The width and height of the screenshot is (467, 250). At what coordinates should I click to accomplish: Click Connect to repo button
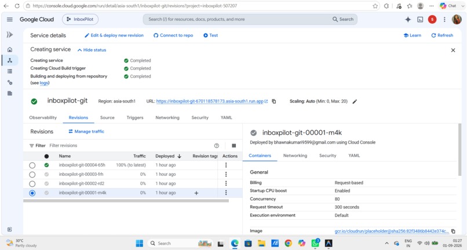tap(173, 35)
